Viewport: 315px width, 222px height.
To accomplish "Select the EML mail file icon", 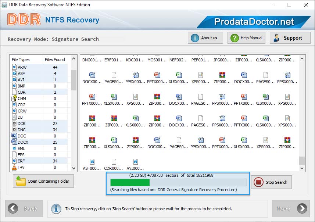I will (14, 148).
